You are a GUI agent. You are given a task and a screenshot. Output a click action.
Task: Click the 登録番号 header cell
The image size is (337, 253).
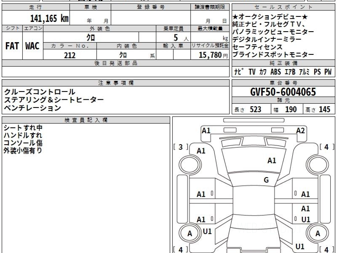pos(151,7)
